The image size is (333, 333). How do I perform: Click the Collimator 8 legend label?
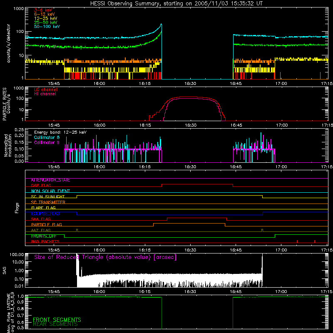point(47,137)
